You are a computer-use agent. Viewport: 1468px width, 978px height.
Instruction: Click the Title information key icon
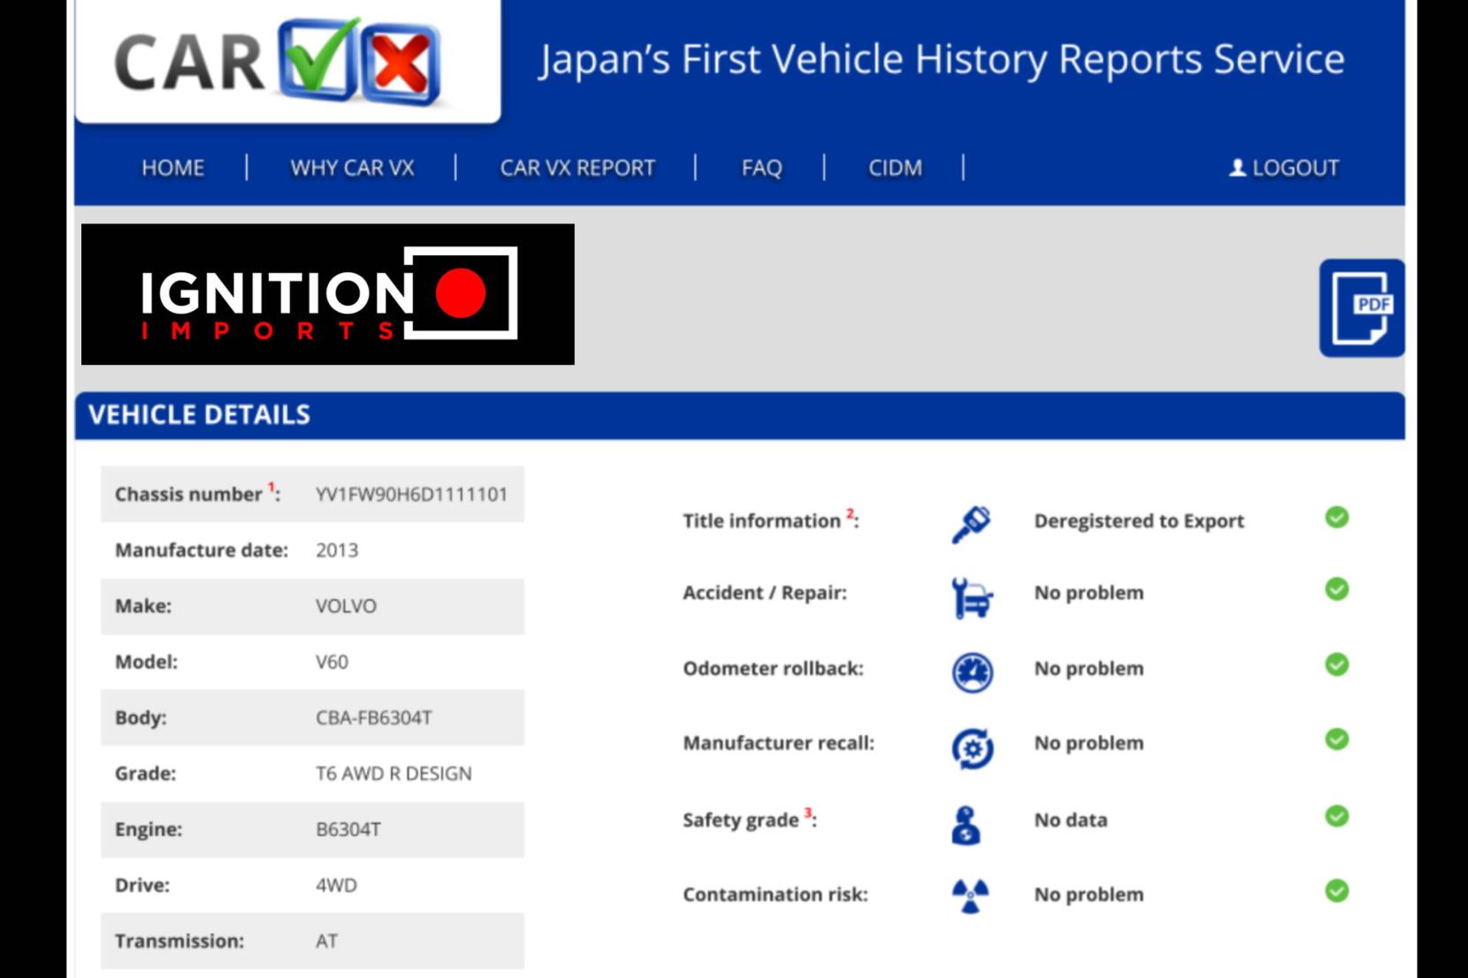coord(971,524)
